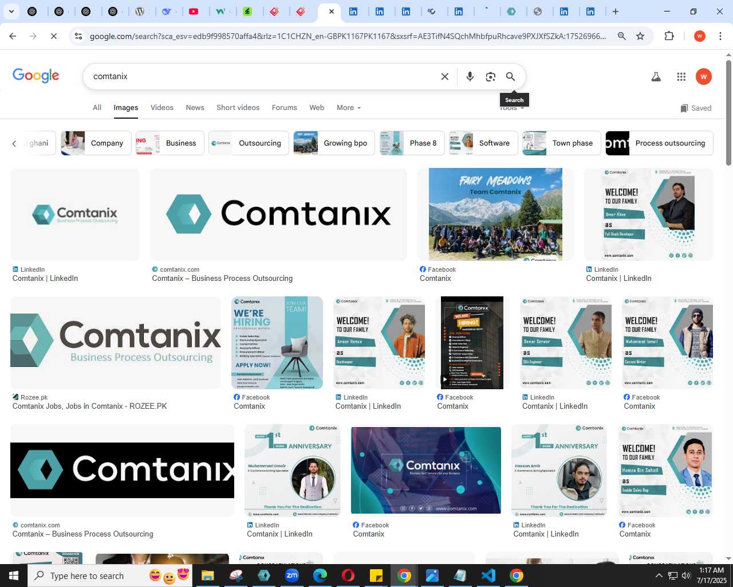733x587 pixels.
Task: Open Chrome profile avatar in toolbar
Action: tap(699, 36)
